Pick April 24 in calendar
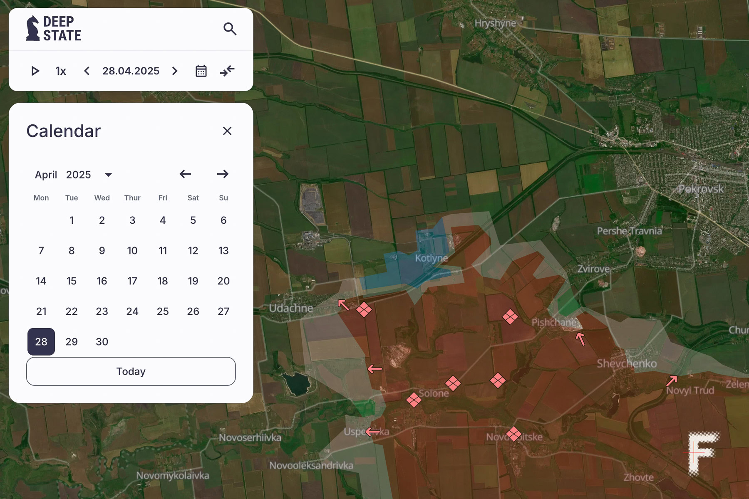 [x=132, y=311]
